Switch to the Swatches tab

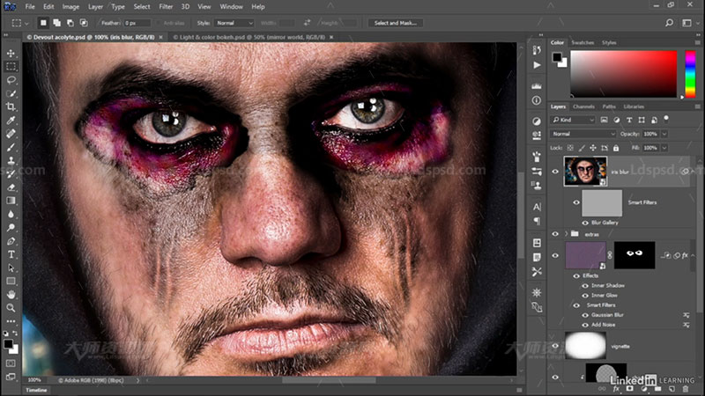click(x=583, y=42)
